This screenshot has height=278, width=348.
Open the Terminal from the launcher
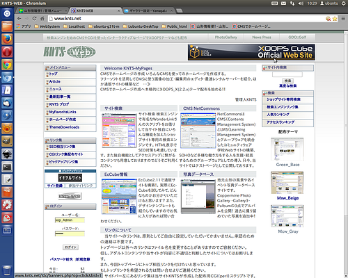tap(7, 167)
